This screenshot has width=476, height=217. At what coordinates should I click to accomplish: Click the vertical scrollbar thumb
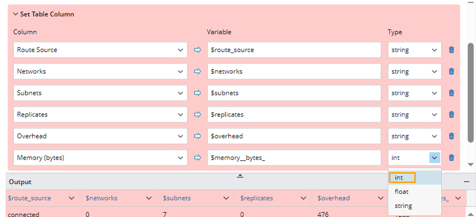pyautogui.click(x=471, y=93)
